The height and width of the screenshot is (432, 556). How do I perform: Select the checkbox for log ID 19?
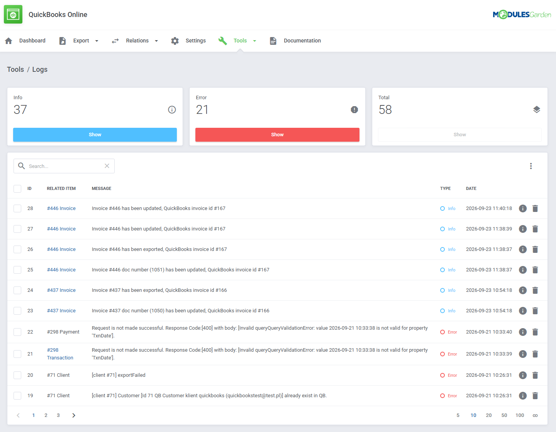[17, 396]
